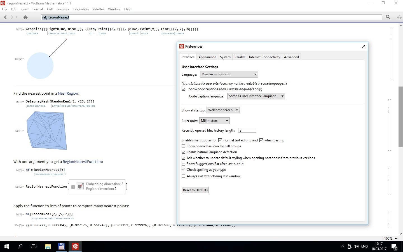Viewport: 403px width, 252px height.
Task: Open File Explorer from the taskbar
Action: pyautogui.click(x=48, y=246)
